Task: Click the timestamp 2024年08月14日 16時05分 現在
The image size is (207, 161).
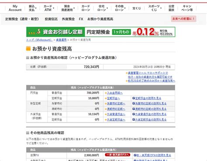Action: pyautogui.click(x=152, y=67)
